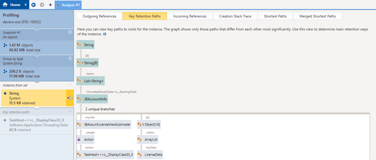The image size is (376, 160).
Task: Click info icon after the description text
Action: (x=105, y=34)
